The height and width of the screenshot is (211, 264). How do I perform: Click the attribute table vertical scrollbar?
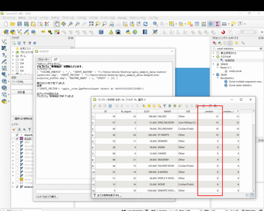pos(254,151)
